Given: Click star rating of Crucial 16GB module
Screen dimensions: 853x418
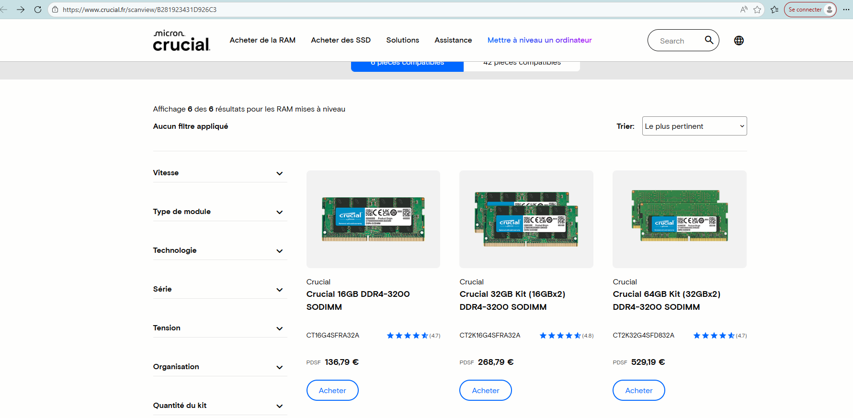Looking at the screenshot, I should [408, 336].
